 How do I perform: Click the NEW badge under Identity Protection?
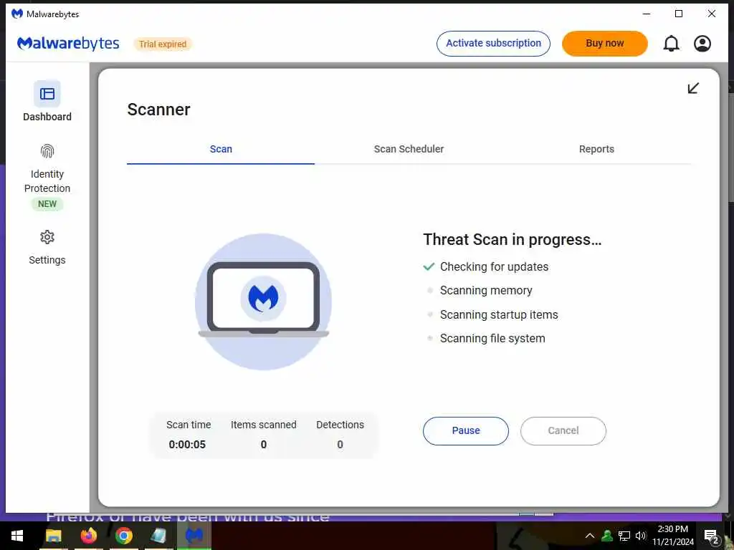pos(47,204)
